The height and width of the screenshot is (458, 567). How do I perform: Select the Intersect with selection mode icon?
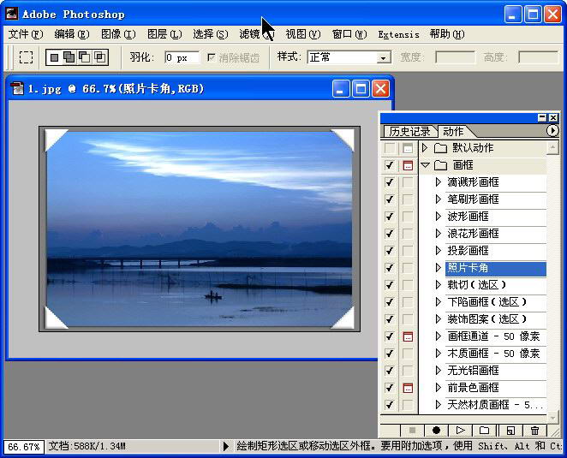tap(99, 57)
